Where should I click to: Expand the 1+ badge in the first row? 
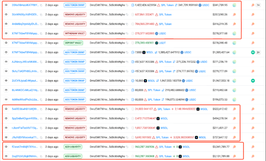[258, 5]
